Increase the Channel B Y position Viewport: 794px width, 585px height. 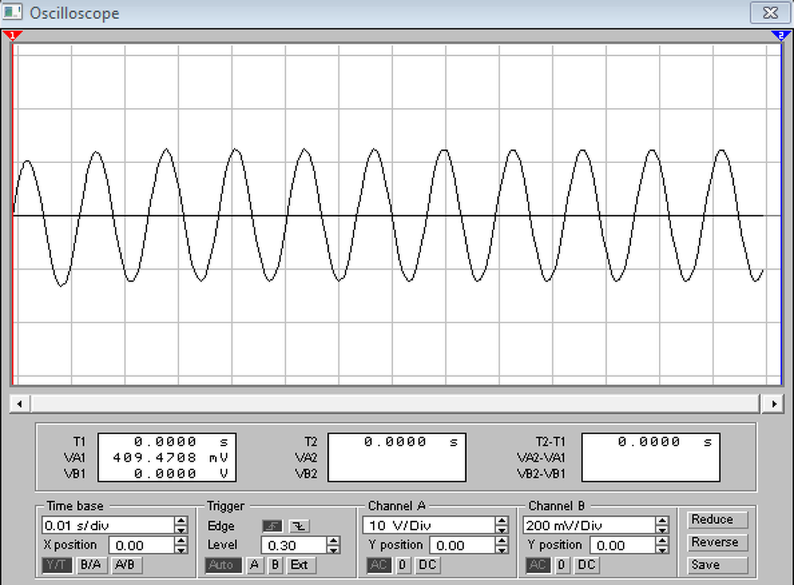(663, 541)
